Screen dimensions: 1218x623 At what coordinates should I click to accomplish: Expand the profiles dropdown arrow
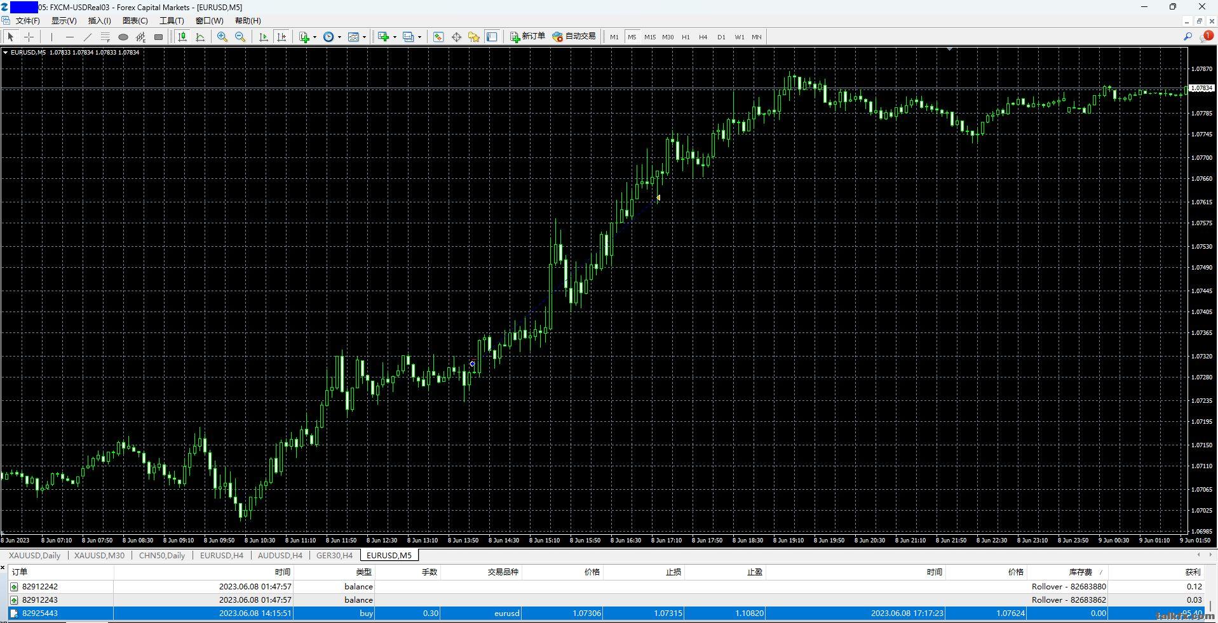(419, 37)
